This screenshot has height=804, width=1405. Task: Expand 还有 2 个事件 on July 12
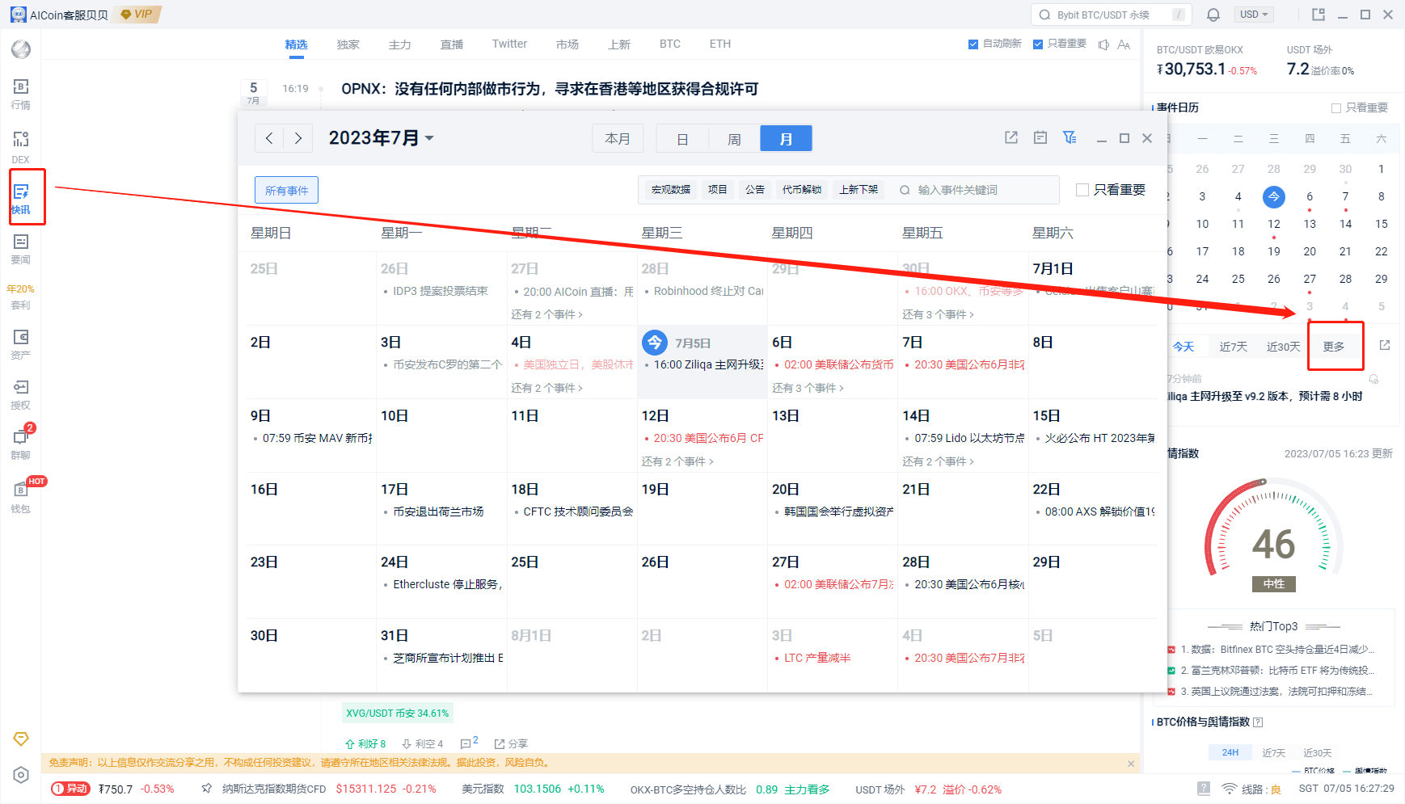677,461
